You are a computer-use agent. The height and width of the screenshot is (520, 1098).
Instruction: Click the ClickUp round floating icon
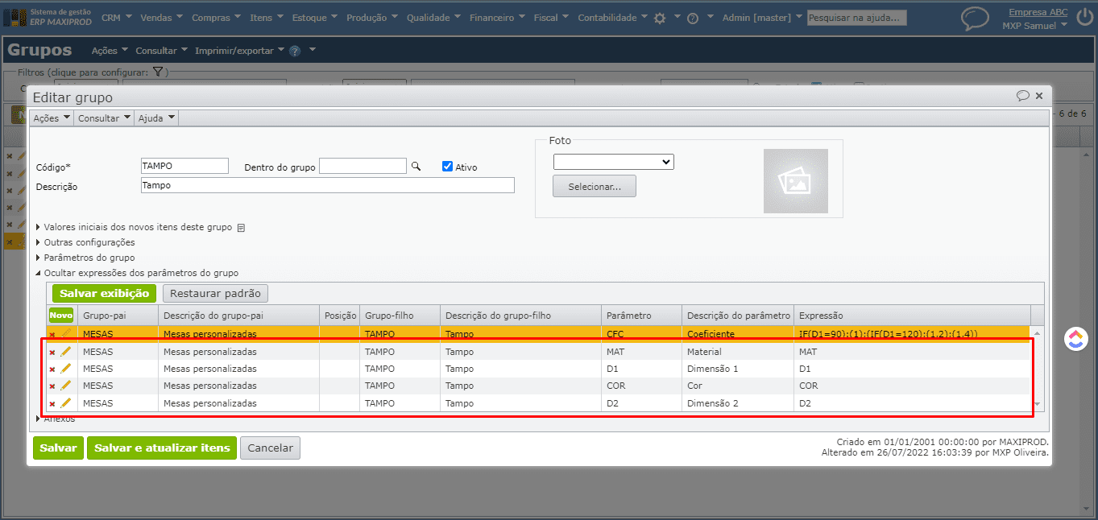pyautogui.click(x=1075, y=339)
